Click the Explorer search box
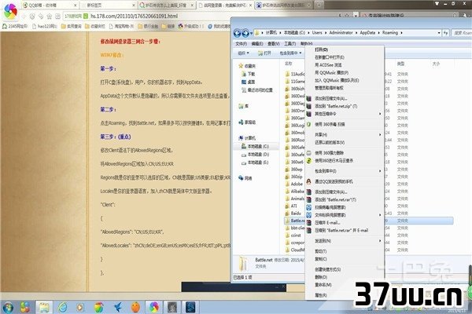The width and height of the screenshot is (472, 314). [x=462, y=33]
